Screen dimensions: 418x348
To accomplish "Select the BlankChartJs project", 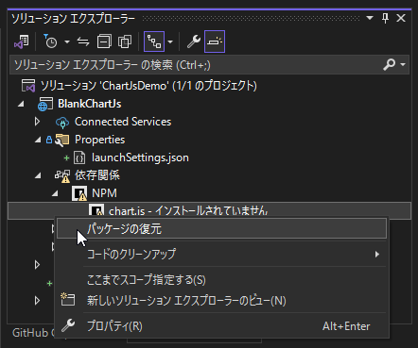I will tap(90, 104).
